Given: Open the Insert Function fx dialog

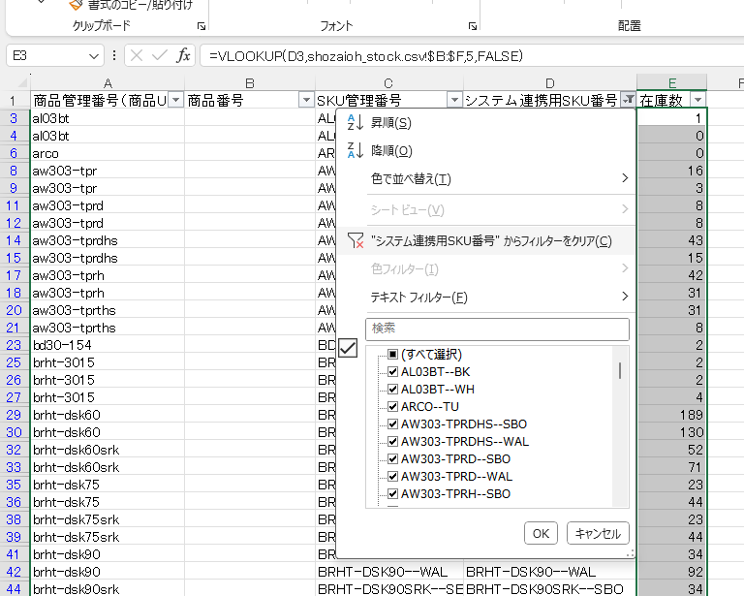Looking at the screenshot, I should (x=183, y=56).
